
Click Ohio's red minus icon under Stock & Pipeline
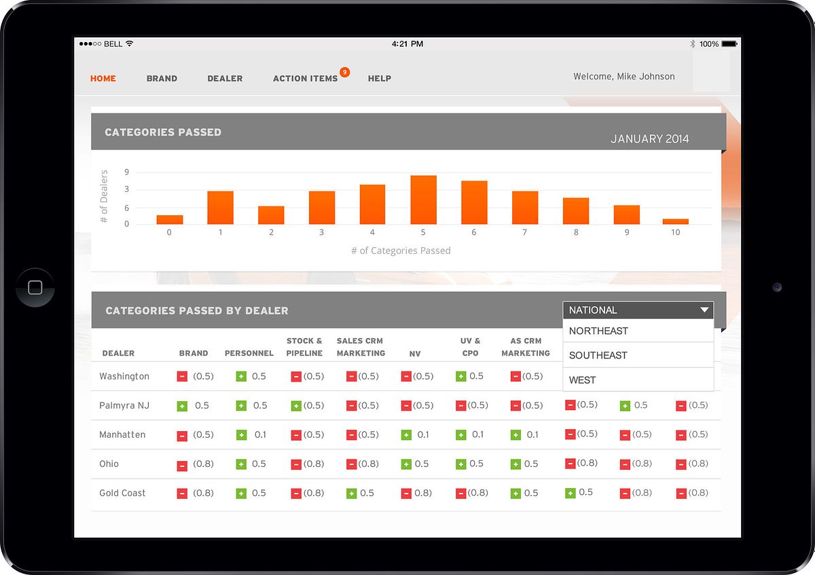click(x=296, y=464)
